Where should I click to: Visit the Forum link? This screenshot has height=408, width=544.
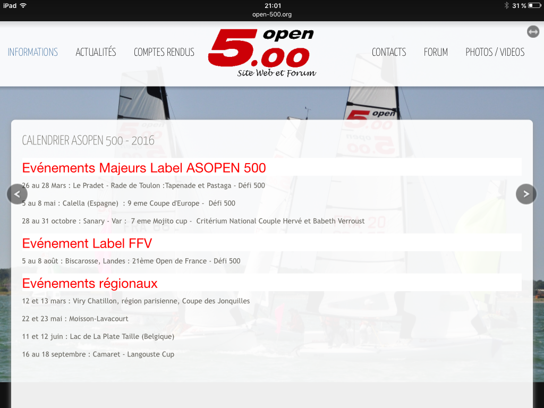pos(436,52)
